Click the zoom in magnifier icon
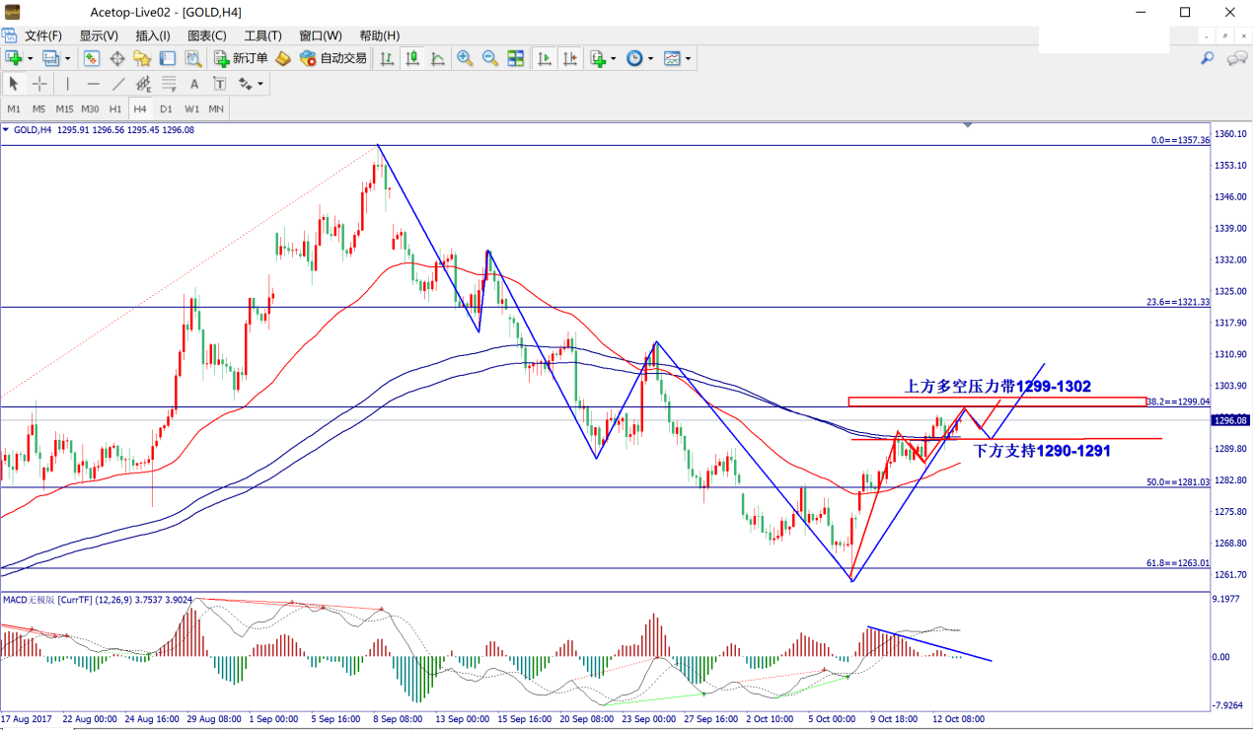The image size is (1253, 730). click(x=465, y=58)
